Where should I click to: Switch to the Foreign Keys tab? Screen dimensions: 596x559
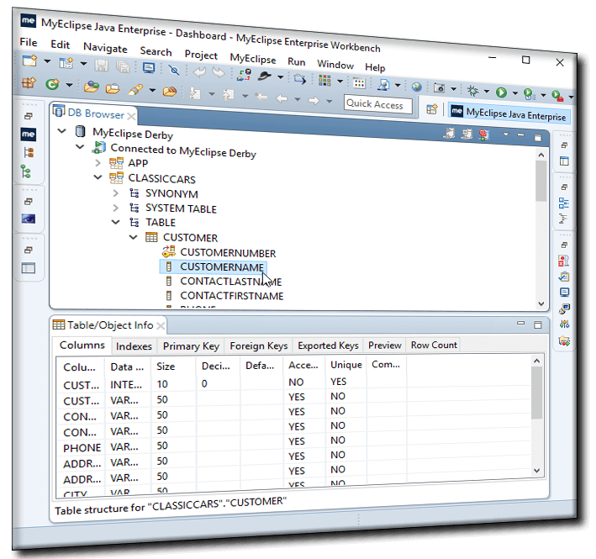tap(258, 345)
